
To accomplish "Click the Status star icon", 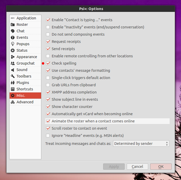I will pos(13,50).
